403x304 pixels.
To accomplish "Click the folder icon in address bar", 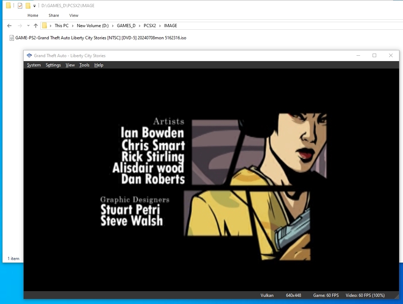I will (x=44, y=26).
